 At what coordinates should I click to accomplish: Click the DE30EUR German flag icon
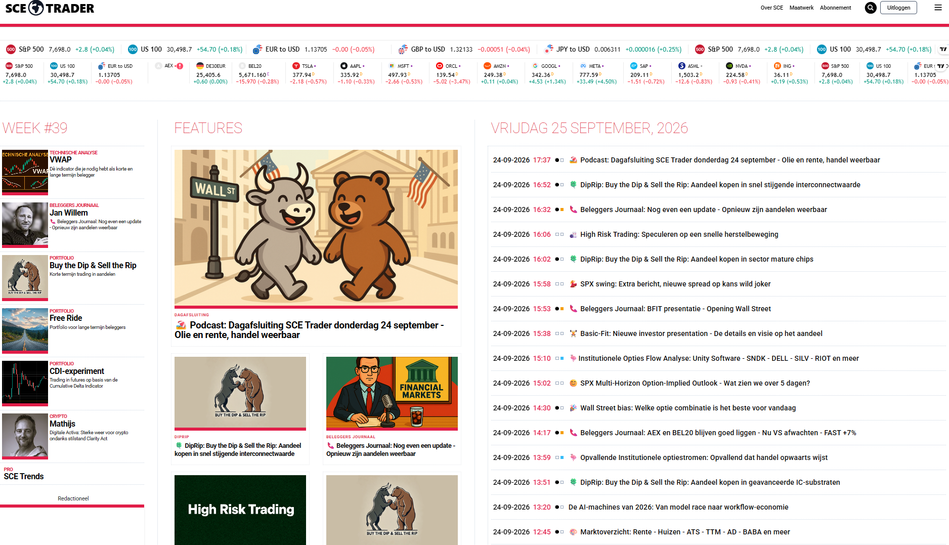click(200, 66)
